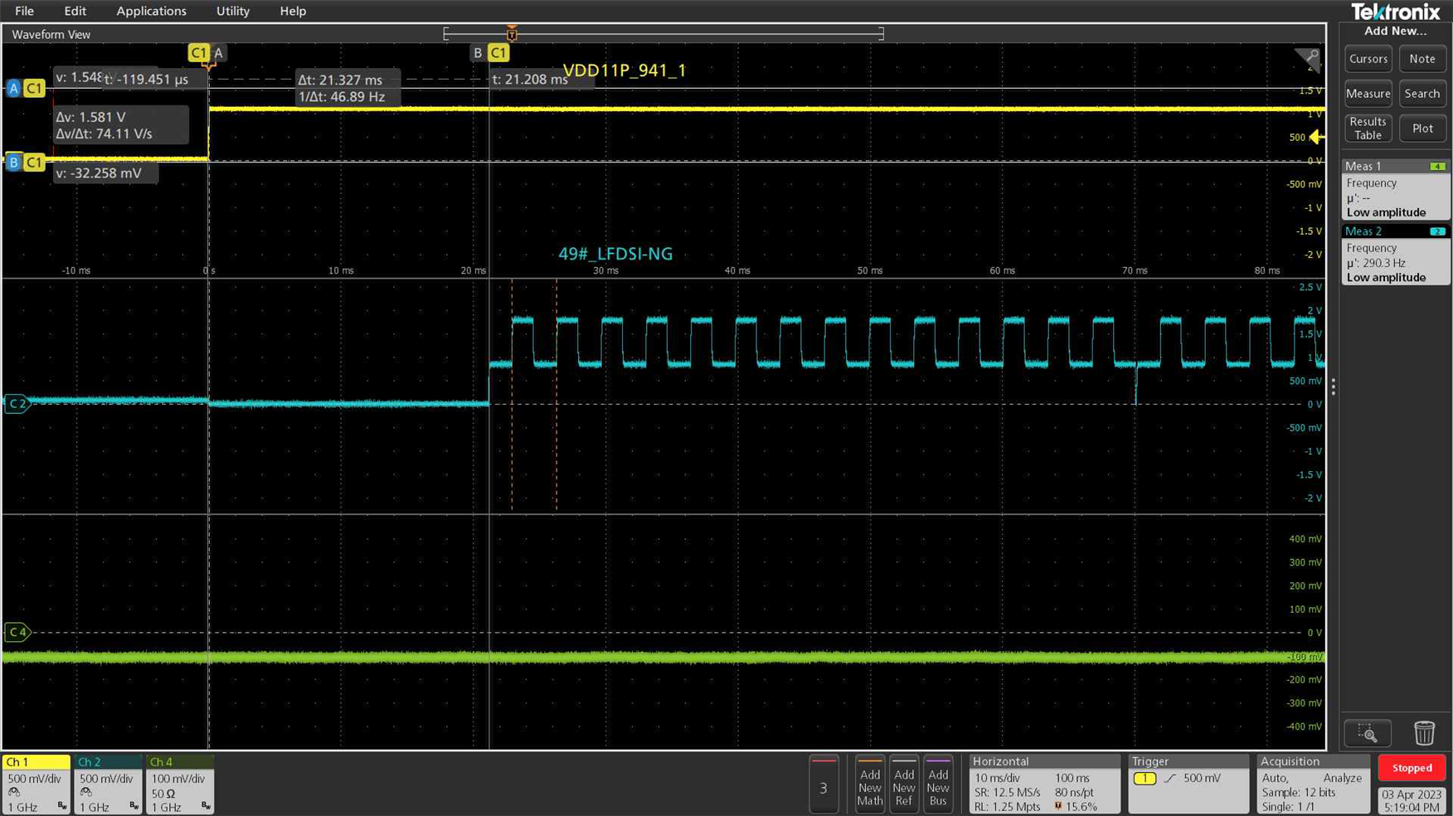Image resolution: width=1453 pixels, height=816 pixels.
Task: Open the Utility menu
Action: click(x=232, y=11)
